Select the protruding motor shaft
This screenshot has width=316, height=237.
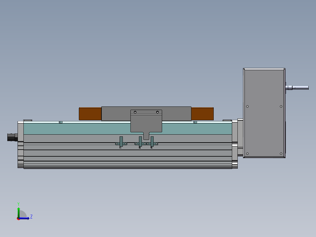coord(297,88)
